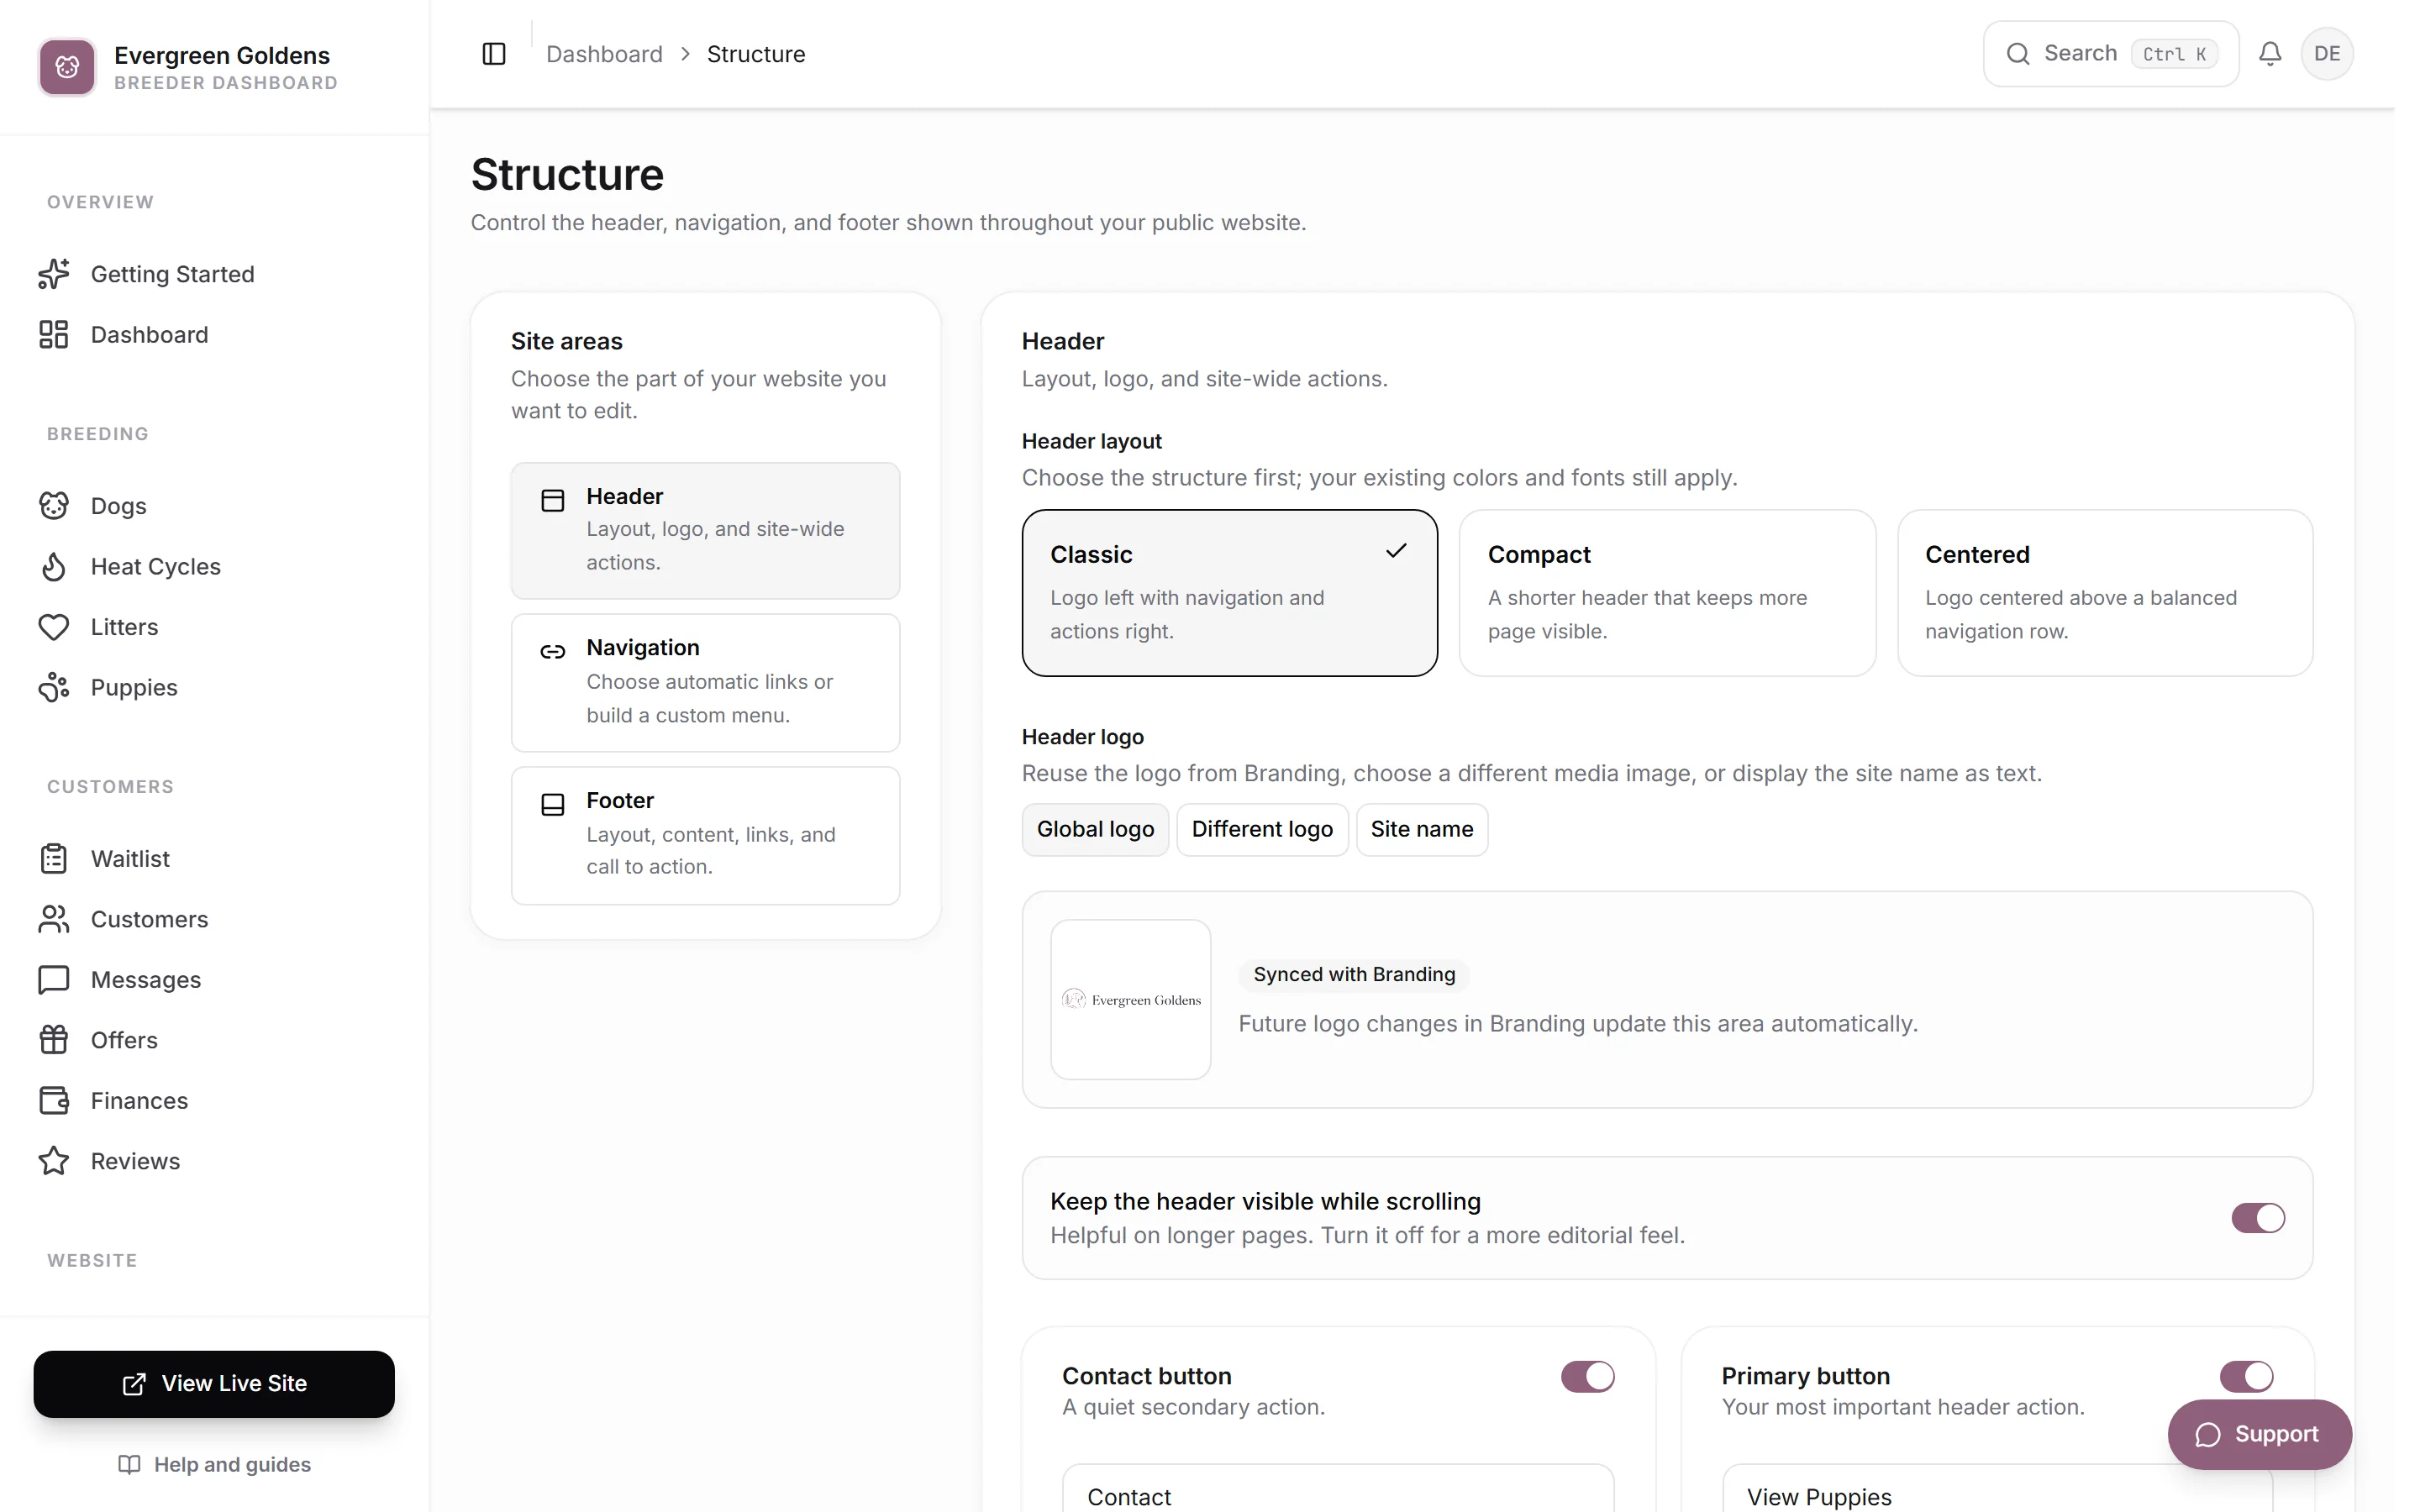Click the chat icon in Support button
2420x1512 pixels.
tap(2208, 1435)
